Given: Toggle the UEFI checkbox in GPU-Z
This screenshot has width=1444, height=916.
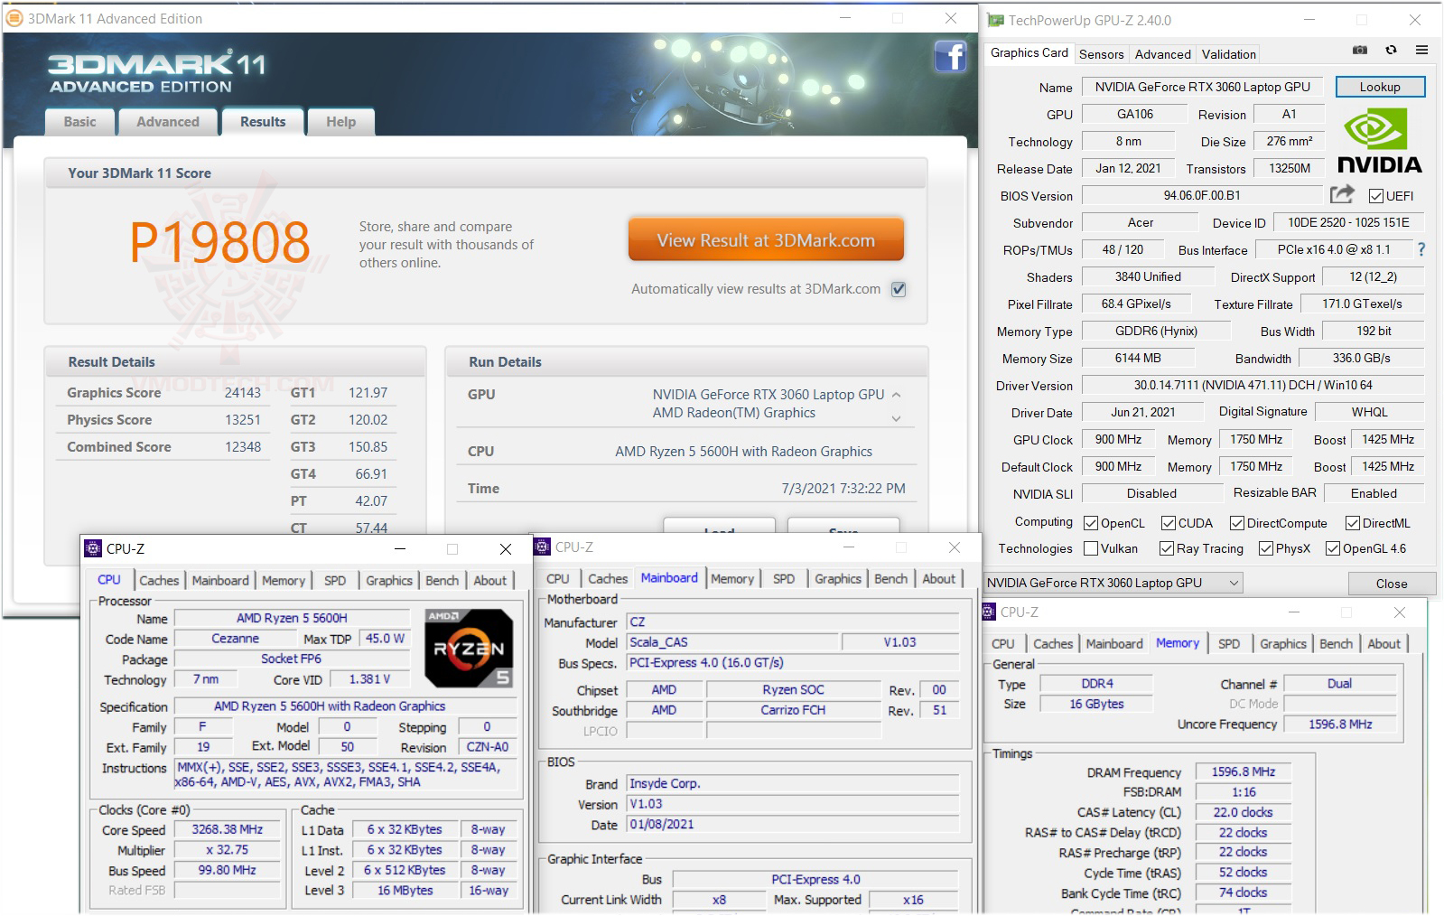Looking at the screenshot, I should (1376, 196).
